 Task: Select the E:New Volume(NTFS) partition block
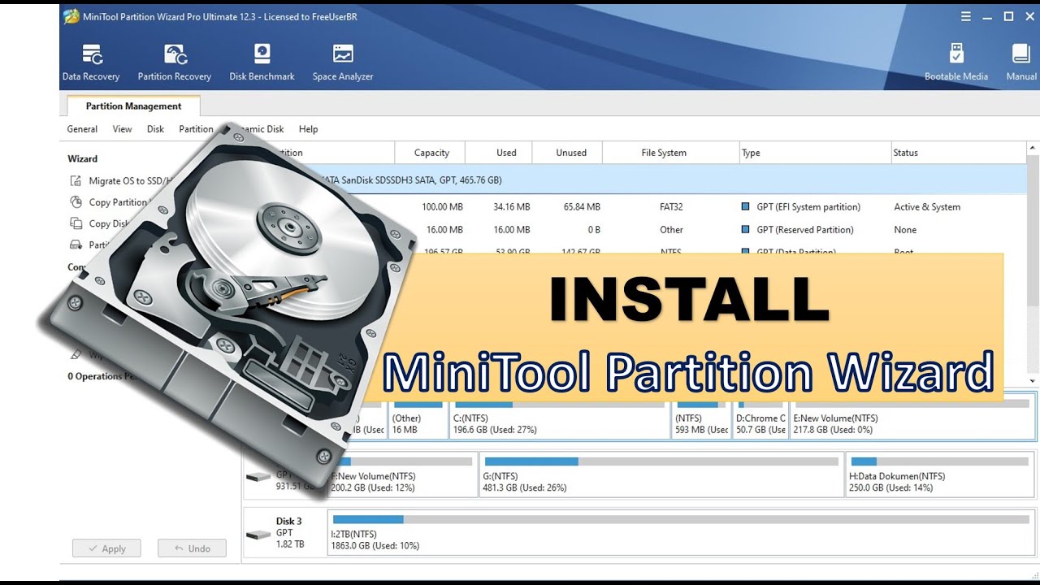tap(913, 419)
